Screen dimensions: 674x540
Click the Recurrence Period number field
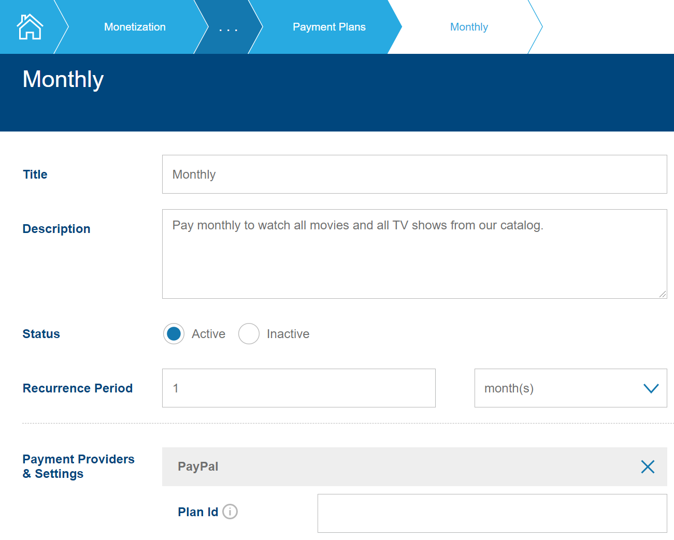pos(298,388)
